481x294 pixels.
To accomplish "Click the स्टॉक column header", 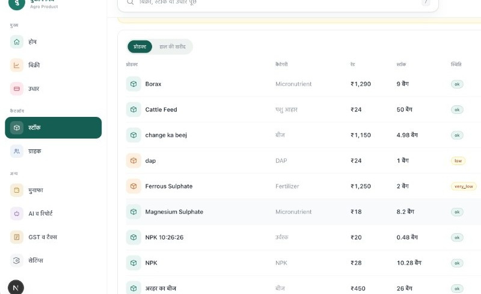I will 401,64.
